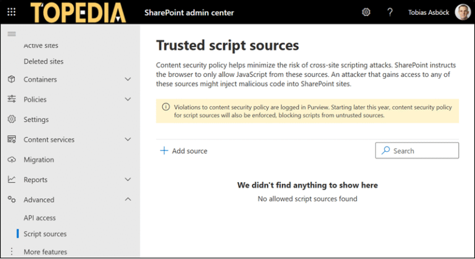
Task: Open the app launcher waffle icon
Action: [x=12, y=12]
